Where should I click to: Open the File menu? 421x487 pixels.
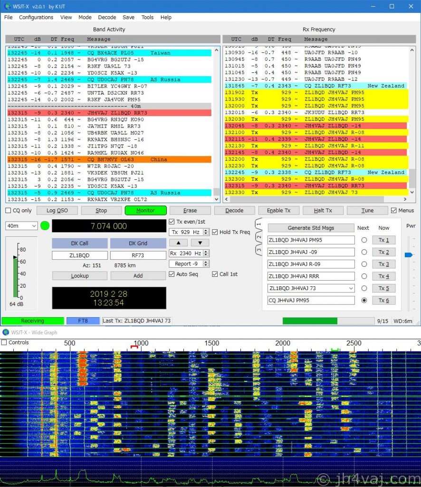coord(9,18)
